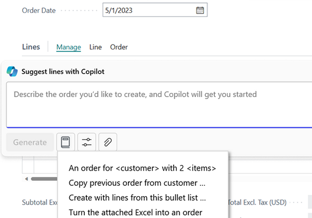Choose 'An order for <customer> with 2 <items>'
This screenshot has height=218, width=312.
tap(142, 168)
